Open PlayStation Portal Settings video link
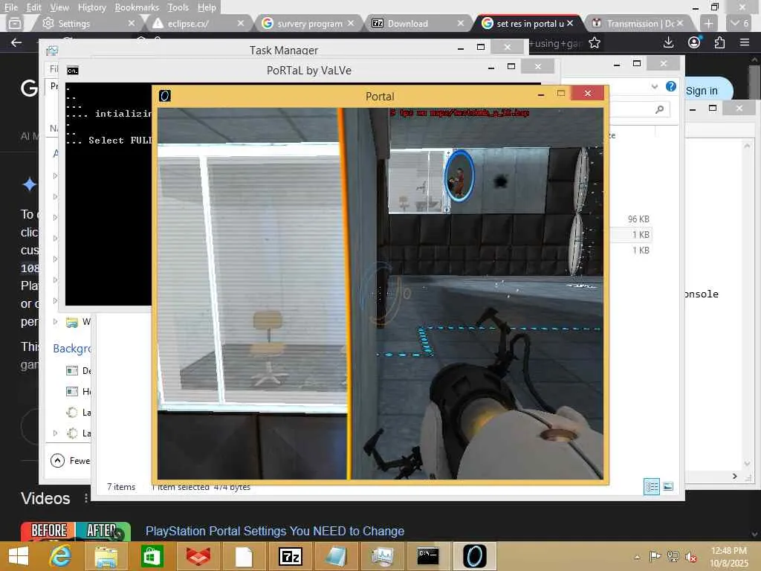761x571 pixels. [275, 531]
